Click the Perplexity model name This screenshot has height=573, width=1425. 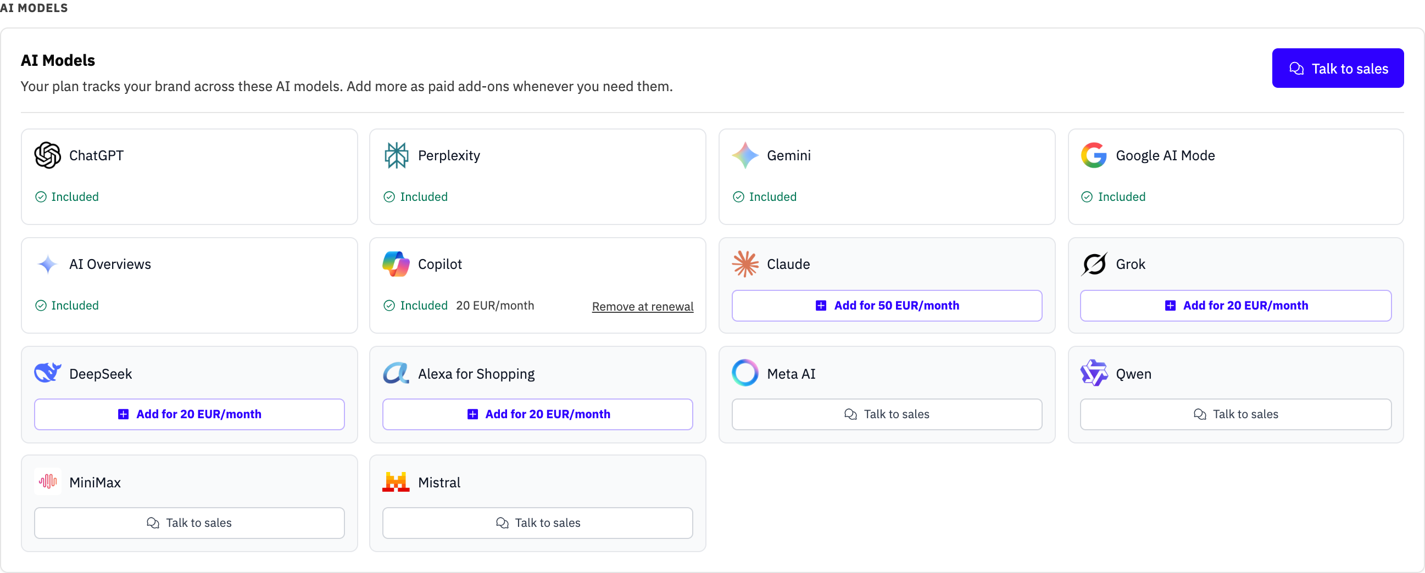(x=449, y=156)
